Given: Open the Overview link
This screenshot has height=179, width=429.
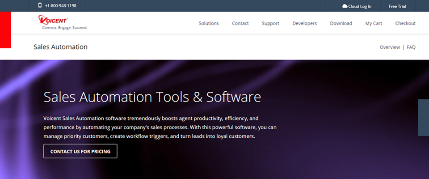Looking at the screenshot, I should 390,47.
